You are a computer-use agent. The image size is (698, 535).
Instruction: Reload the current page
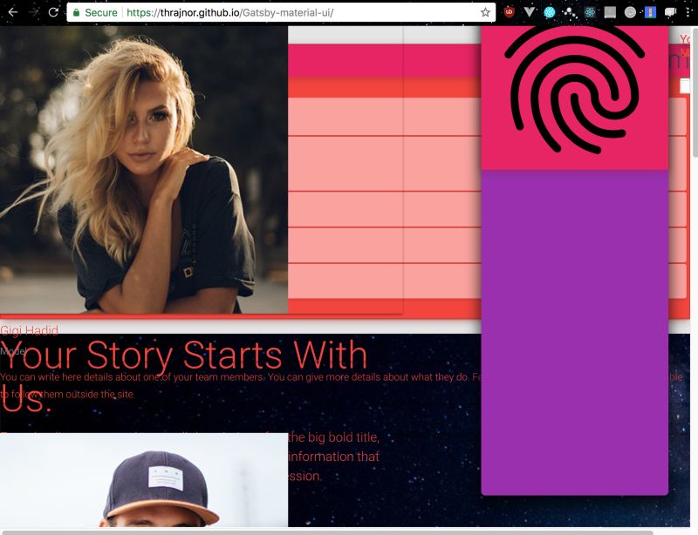point(52,12)
